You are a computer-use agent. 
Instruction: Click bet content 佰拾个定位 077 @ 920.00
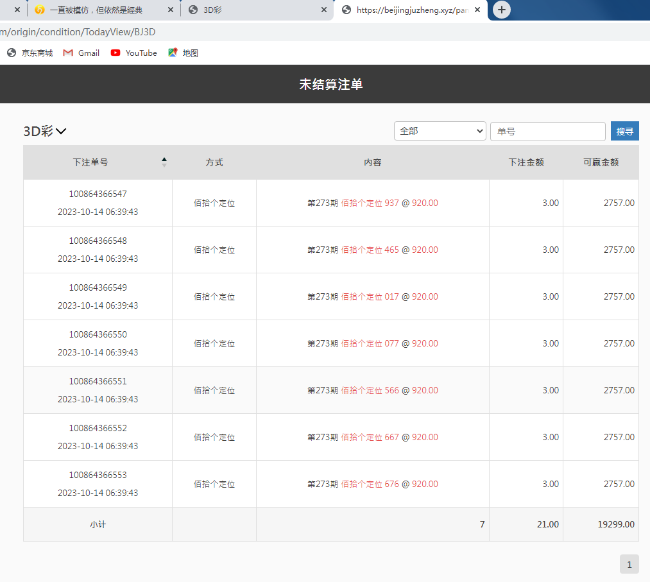[x=389, y=343]
